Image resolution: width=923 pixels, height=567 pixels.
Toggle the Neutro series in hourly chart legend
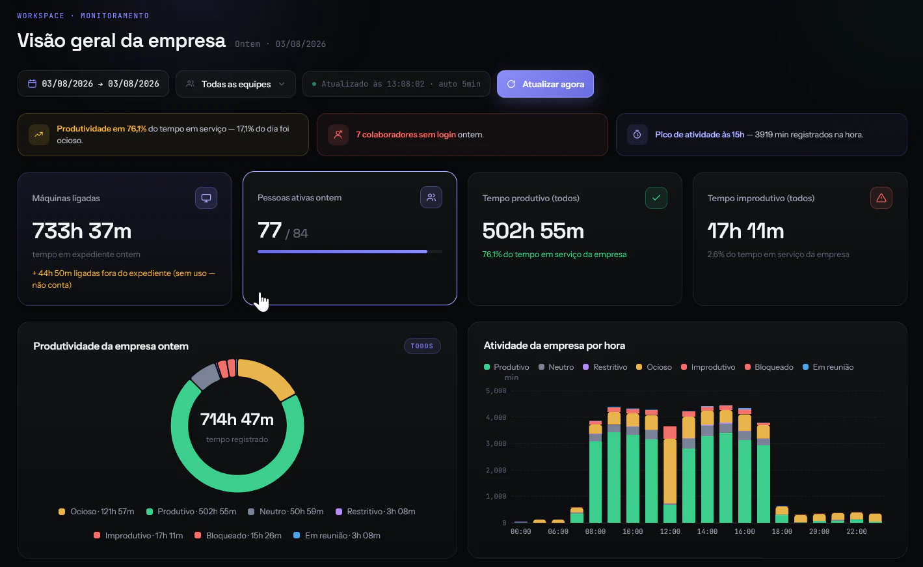click(x=556, y=367)
